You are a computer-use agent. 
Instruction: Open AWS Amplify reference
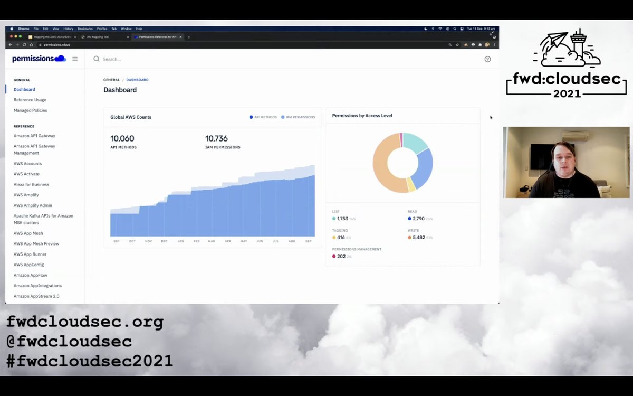coord(26,195)
